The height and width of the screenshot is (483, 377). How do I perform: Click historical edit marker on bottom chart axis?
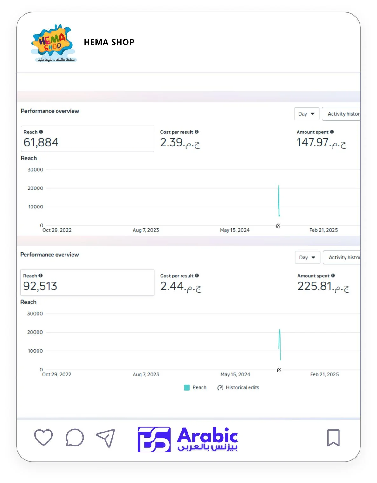point(279,370)
